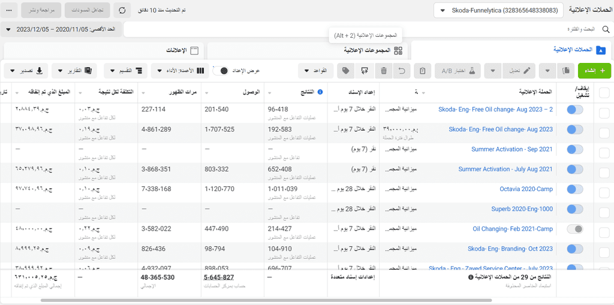Switch to the Ad sets (المجموعات الإعلانية) tab

pyautogui.click(x=308, y=50)
